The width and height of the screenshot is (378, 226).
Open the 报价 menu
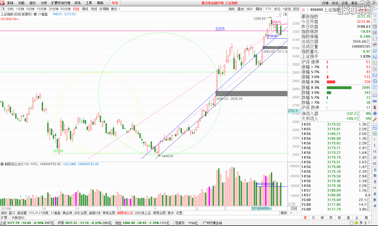click(33, 3)
